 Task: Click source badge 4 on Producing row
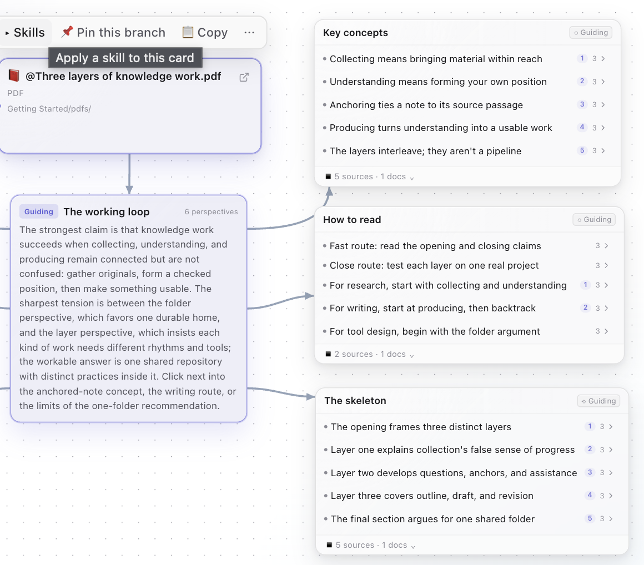pos(582,127)
